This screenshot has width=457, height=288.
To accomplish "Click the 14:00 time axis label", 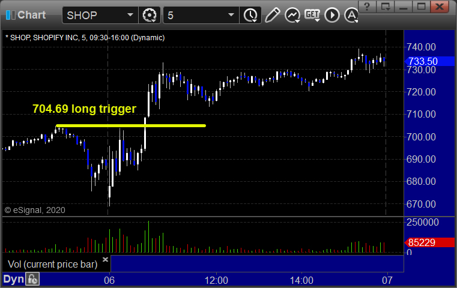I will pyautogui.click(x=301, y=280).
